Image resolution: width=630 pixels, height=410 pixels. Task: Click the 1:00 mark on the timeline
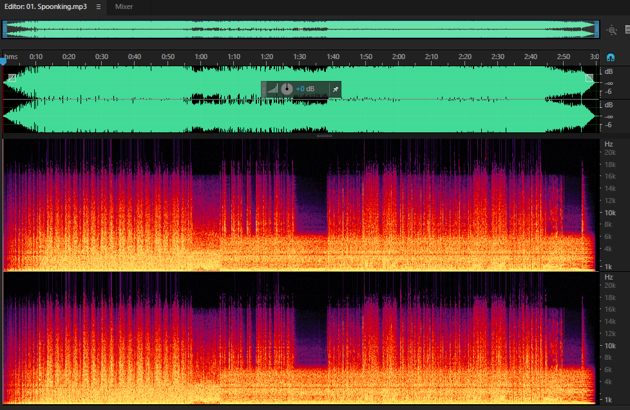(201, 57)
